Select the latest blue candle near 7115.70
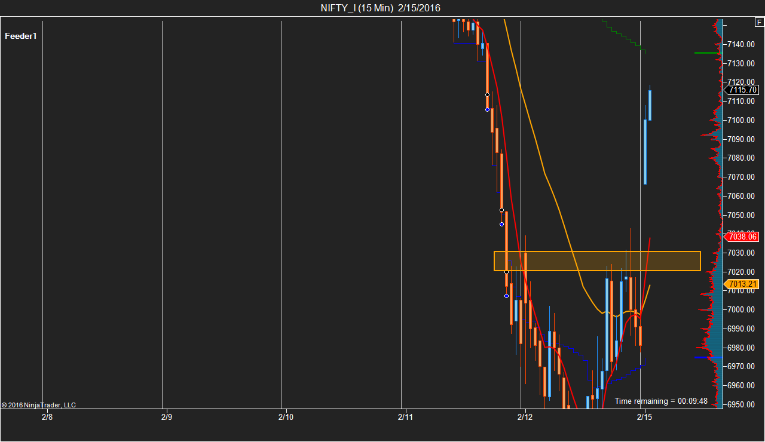This screenshot has height=442, width=765. click(x=650, y=105)
